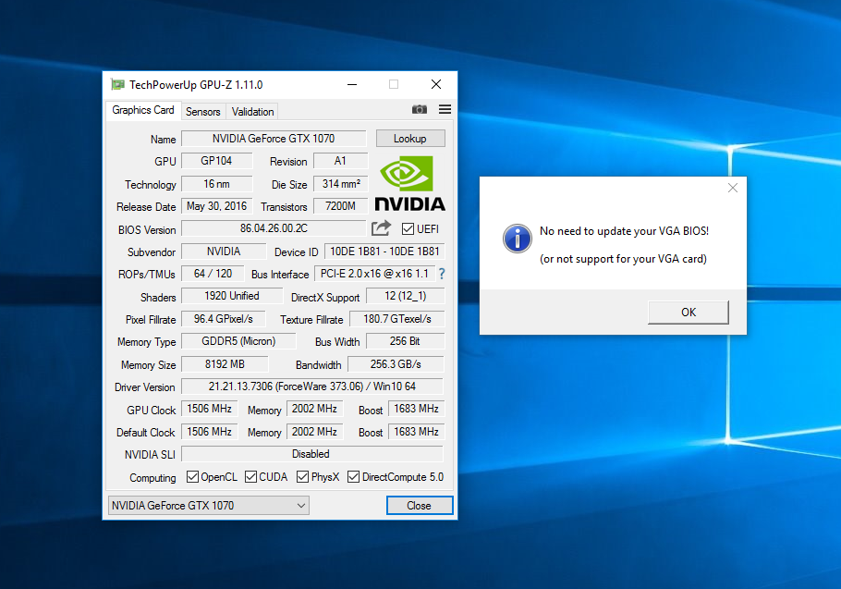Switch to the Graphics Card tab
This screenshot has width=841, height=589.
pos(143,111)
